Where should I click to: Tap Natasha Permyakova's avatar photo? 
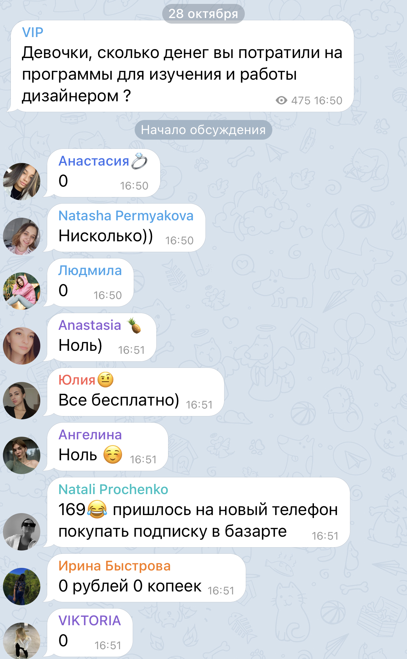(22, 236)
